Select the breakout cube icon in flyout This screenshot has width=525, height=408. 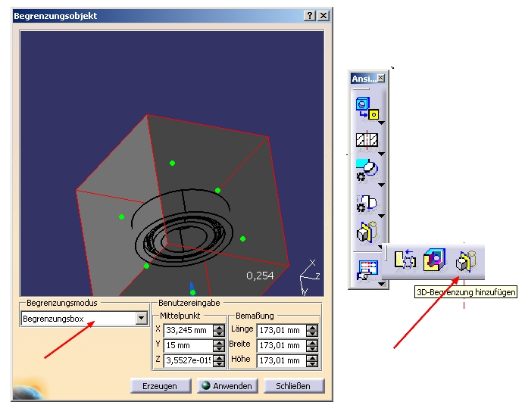434,260
